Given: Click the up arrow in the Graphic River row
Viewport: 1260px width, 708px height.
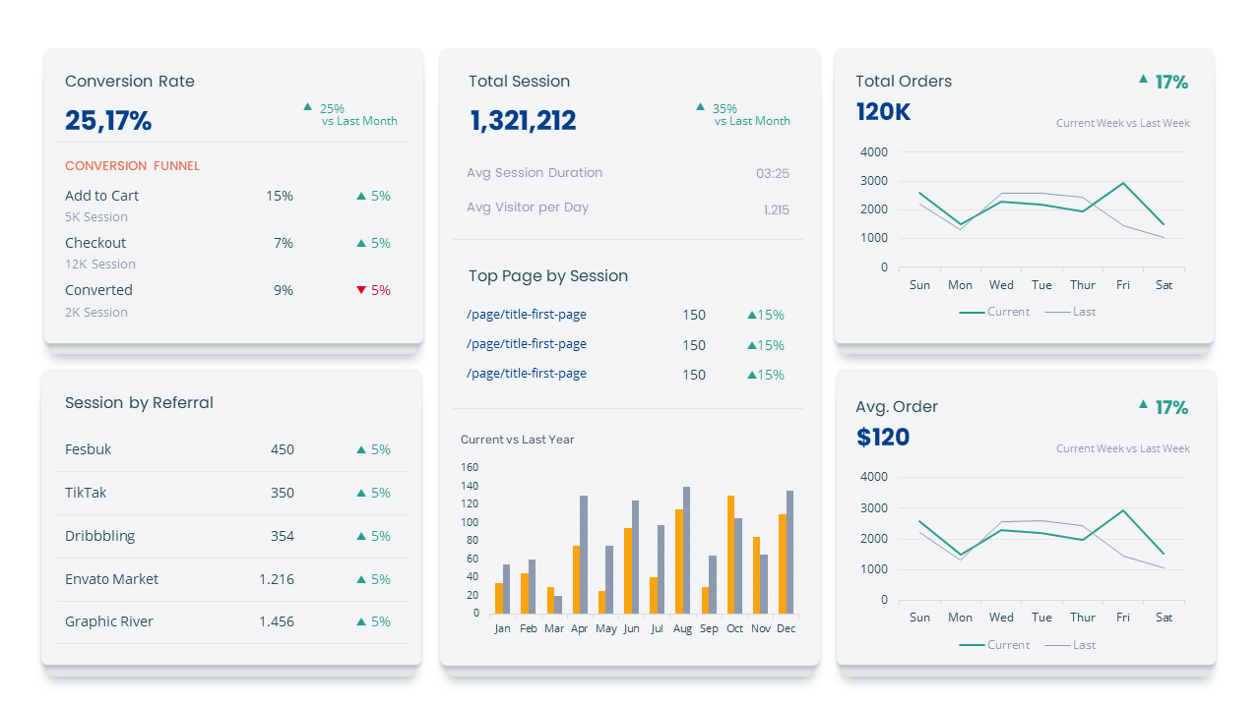Looking at the screenshot, I should (x=361, y=621).
